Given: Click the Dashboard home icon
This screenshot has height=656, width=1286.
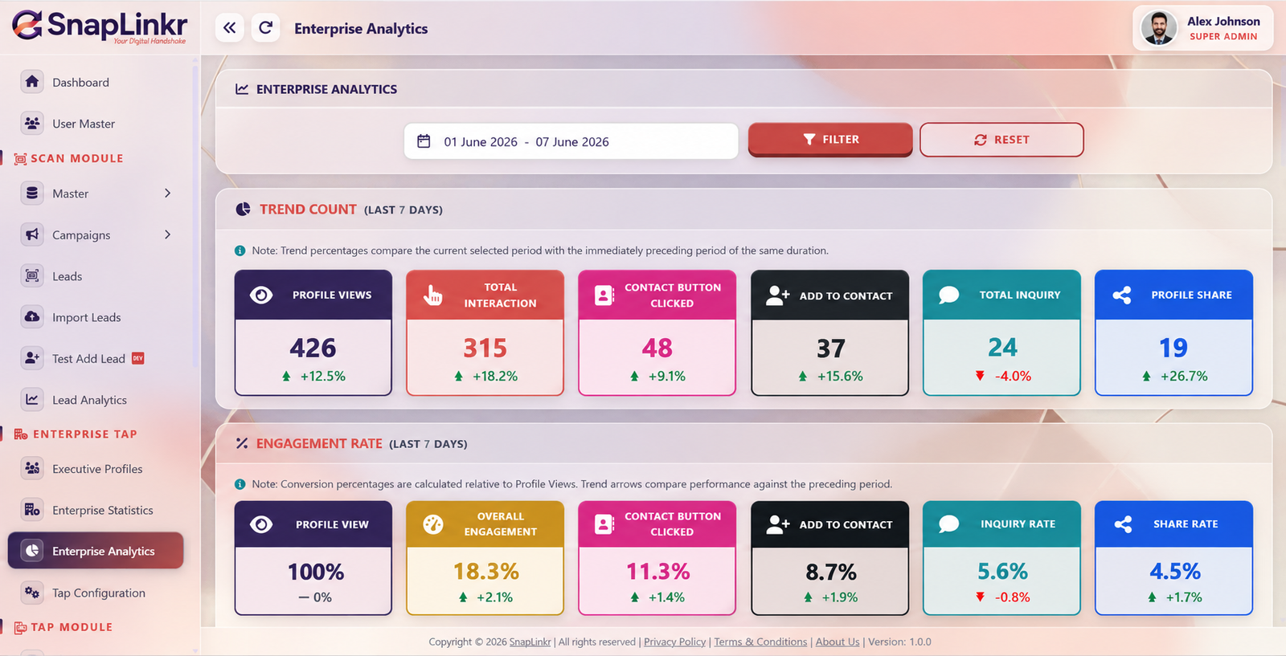Looking at the screenshot, I should click(32, 82).
